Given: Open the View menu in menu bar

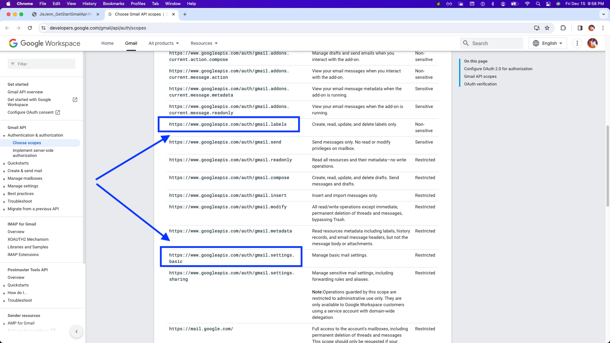Looking at the screenshot, I should pos(71,4).
